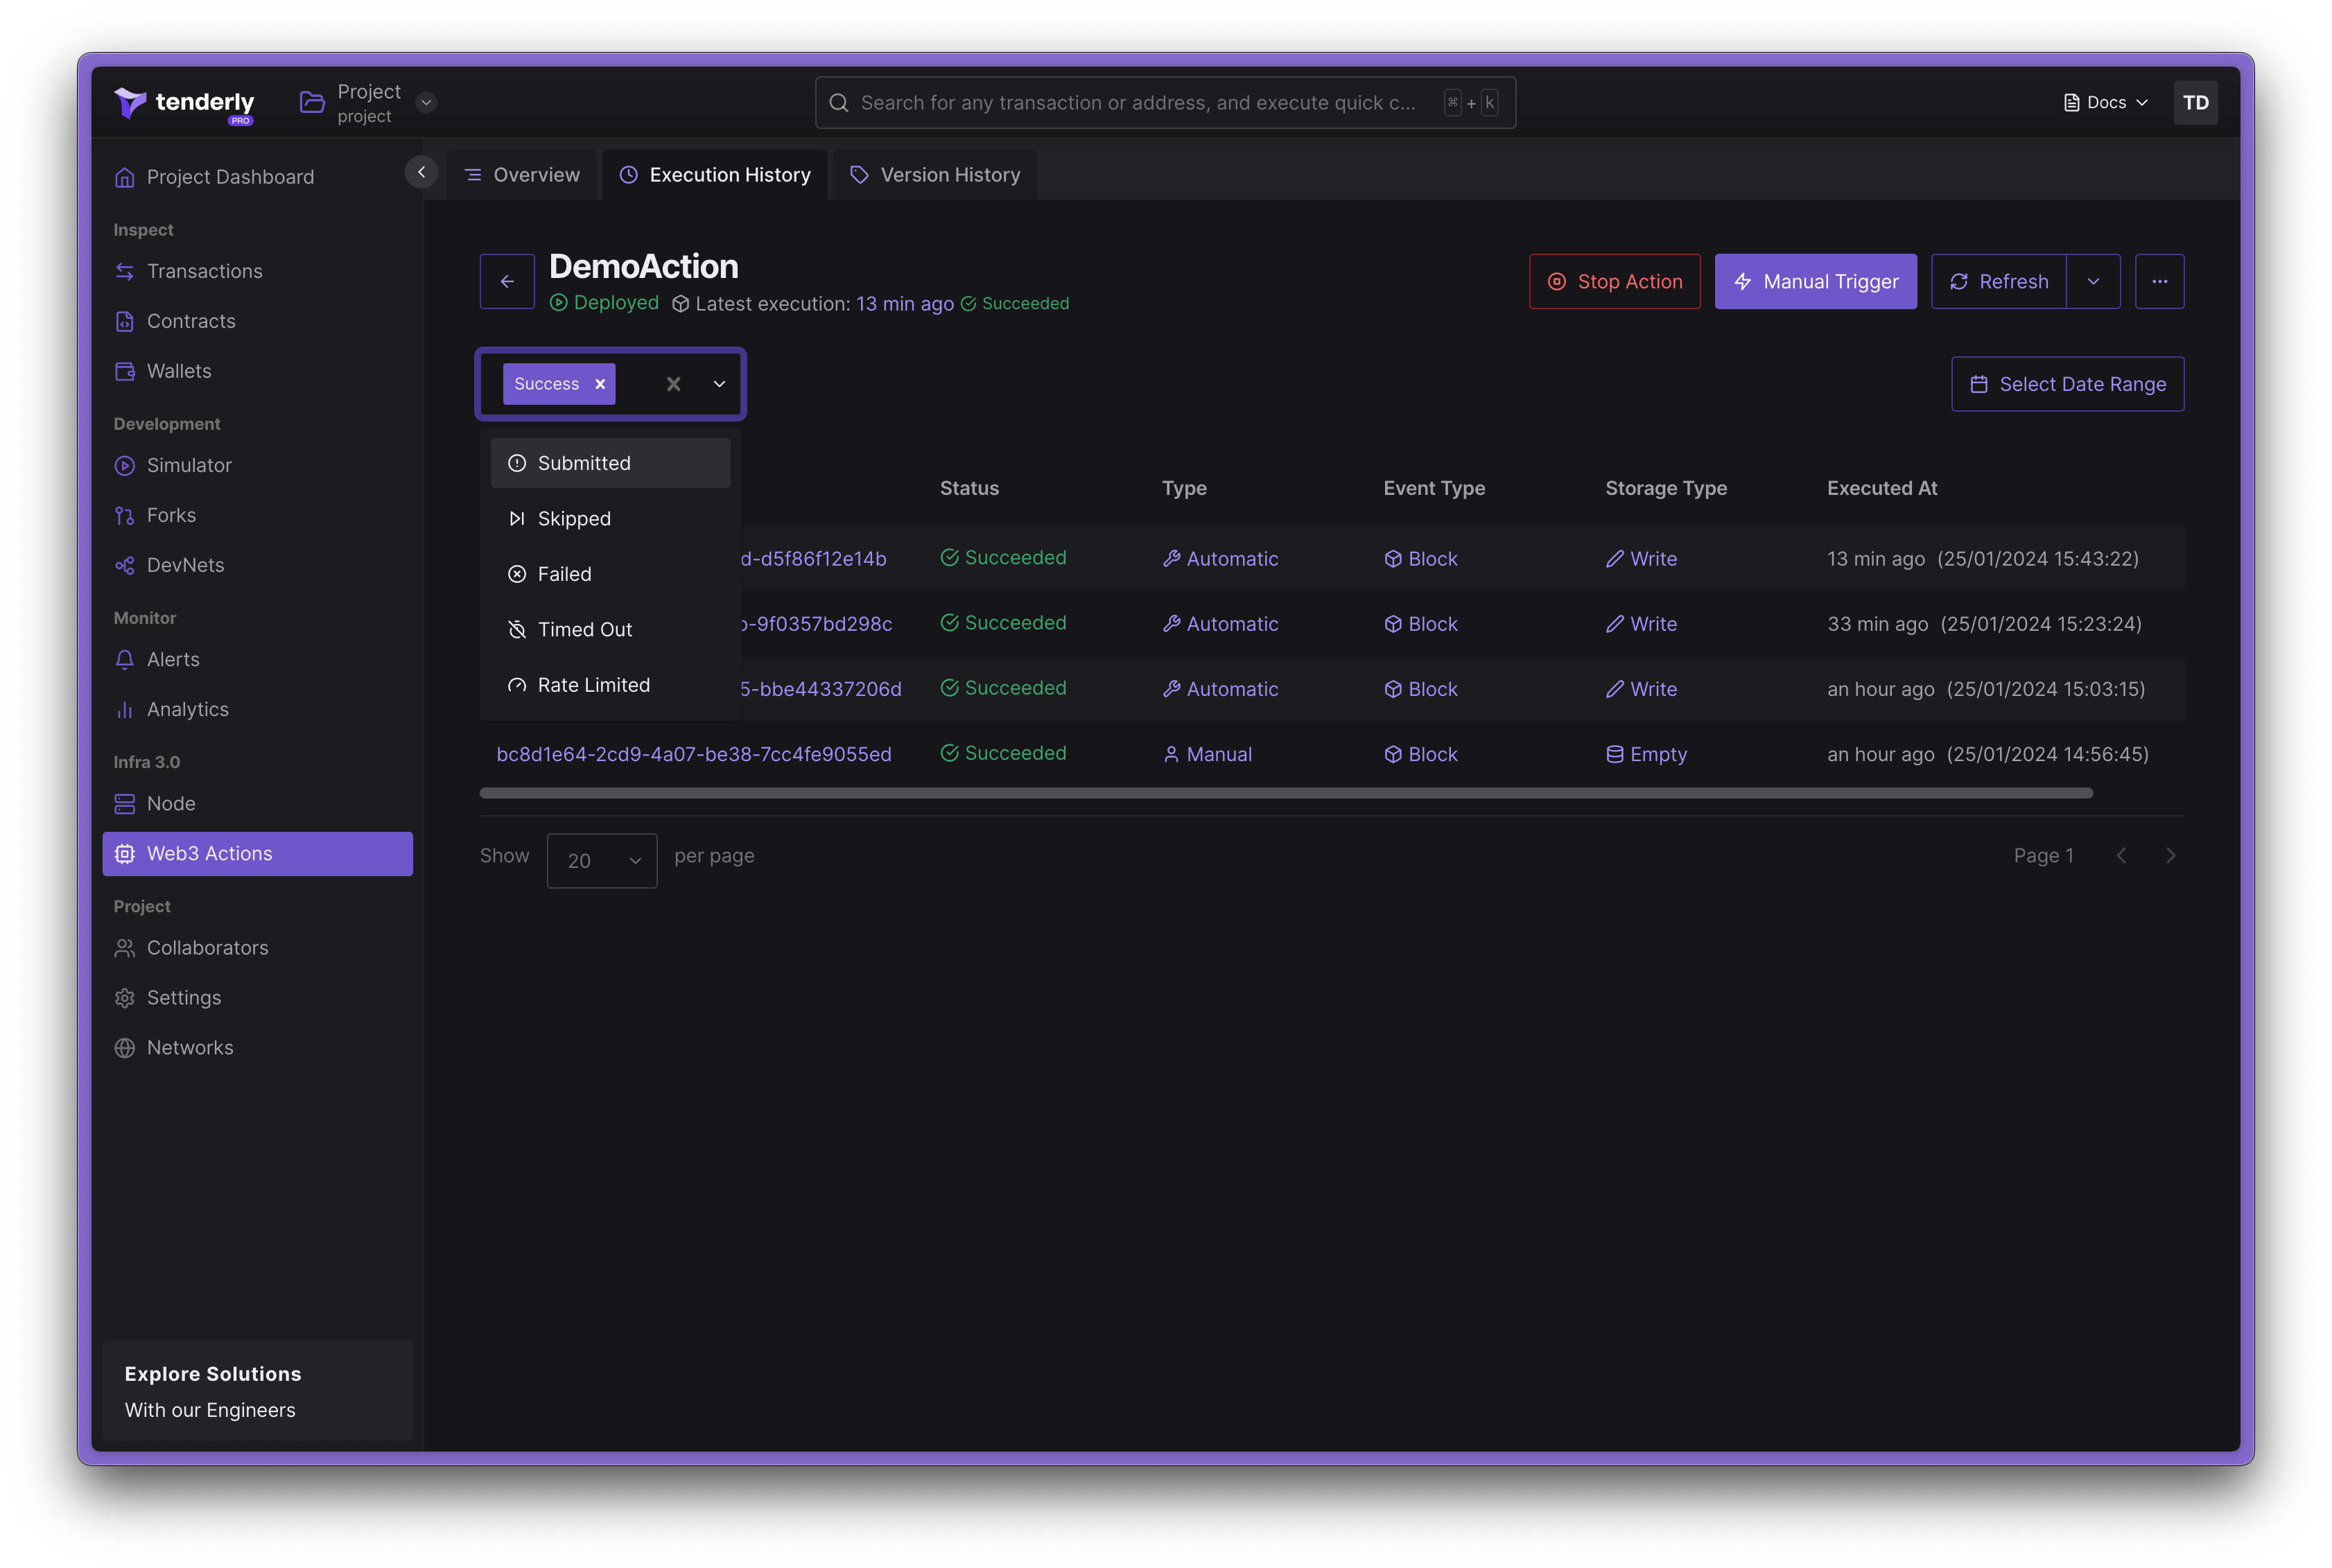Expand the Refresh options chevron
This screenshot has width=2332, height=1568.
click(2093, 282)
